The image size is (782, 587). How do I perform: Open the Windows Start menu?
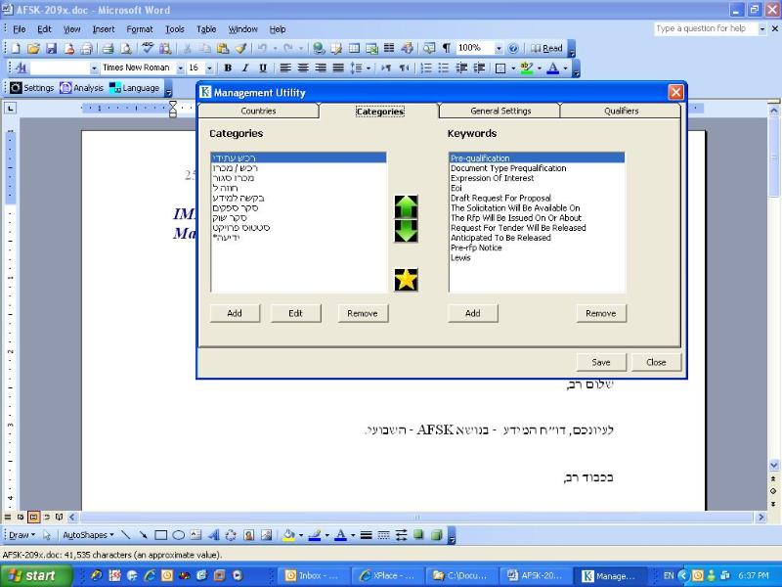(x=35, y=575)
